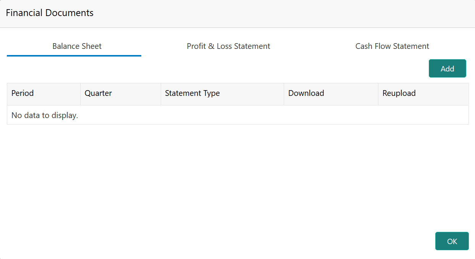Viewport: 475px width, 259px height.
Task: Click the Reupload column header
Action: click(423, 94)
